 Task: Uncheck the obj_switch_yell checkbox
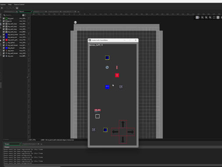tap(4, 40)
